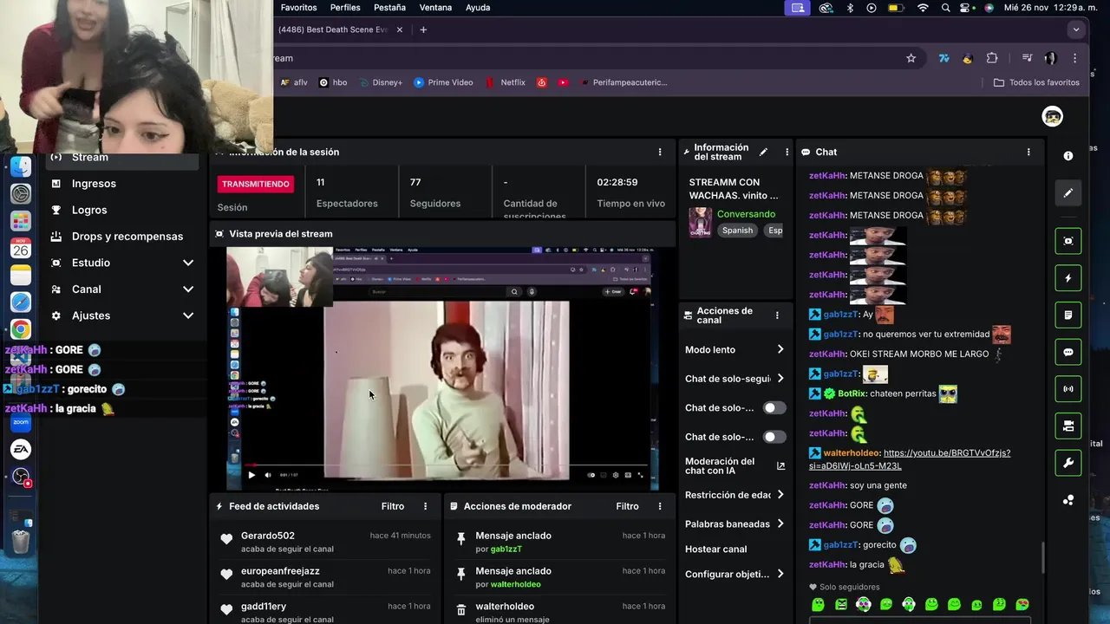This screenshot has width=1110, height=624.
Task: Expand the Ajustes sidebar section
Action: pyautogui.click(x=188, y=315)
